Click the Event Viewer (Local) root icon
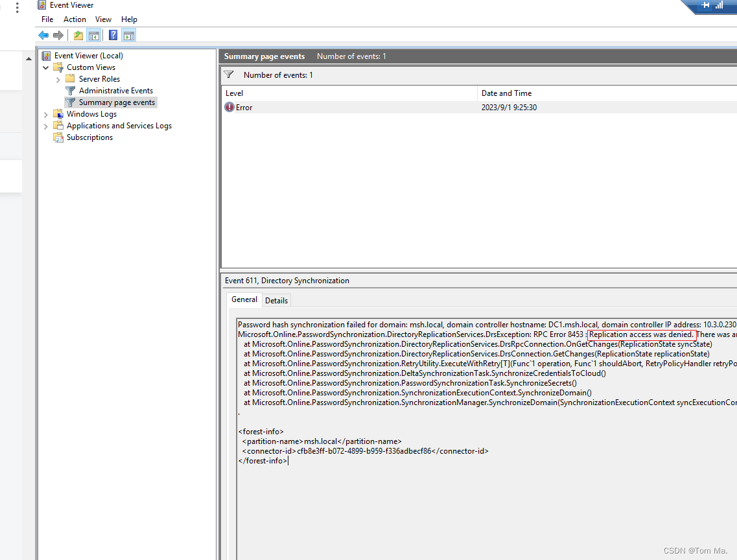Screen dimensions: 737x560 tap(46, 56)
